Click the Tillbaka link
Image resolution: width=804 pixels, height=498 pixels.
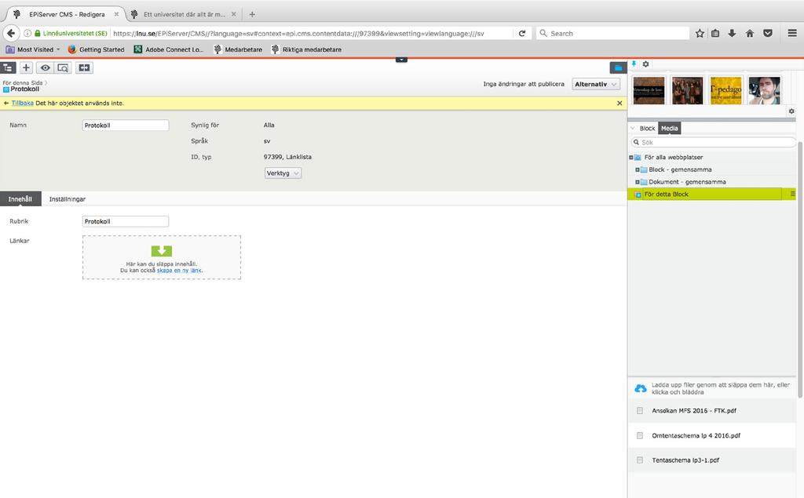[23, 103]
